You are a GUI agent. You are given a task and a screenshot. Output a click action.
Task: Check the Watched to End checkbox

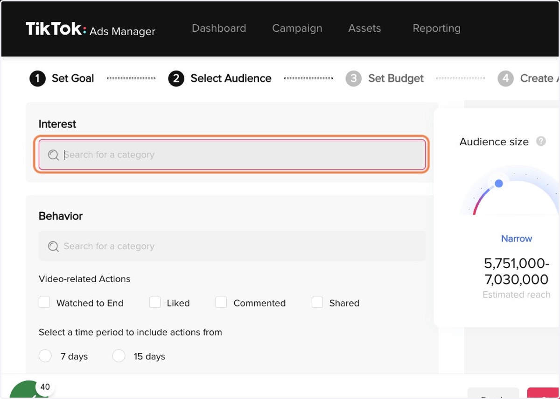[44, 302]
